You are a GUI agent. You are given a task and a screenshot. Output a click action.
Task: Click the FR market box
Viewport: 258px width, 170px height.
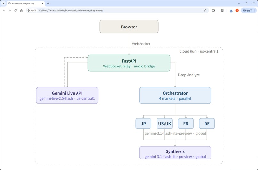pos(186,124)
